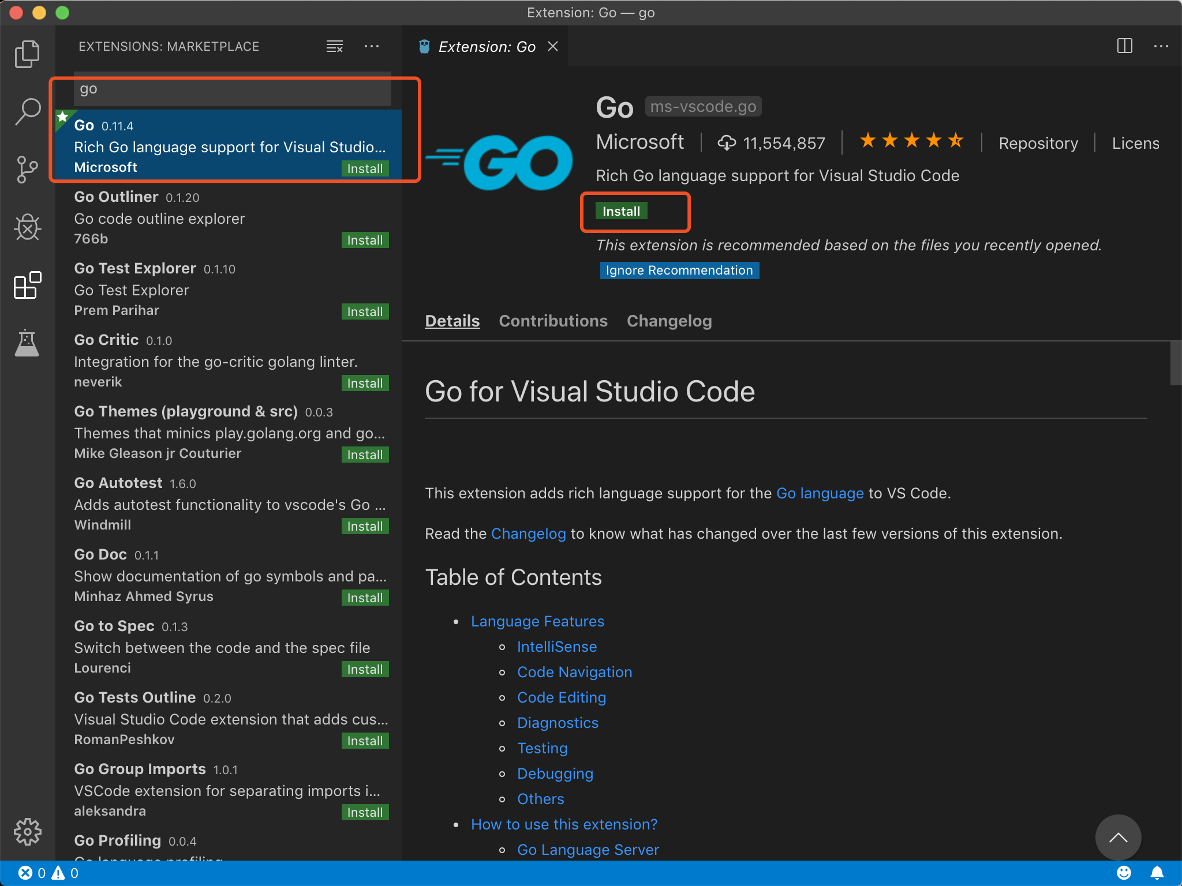Click the feedback smiley in status bar
Image resolution: width=1182 pixels, height=886 pixels.
[x=1124, y=873]
